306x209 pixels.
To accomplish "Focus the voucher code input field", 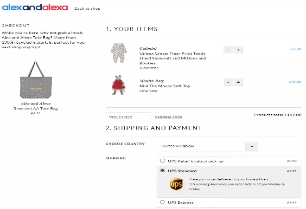I will pyautogui.click(x=128, y=117).
